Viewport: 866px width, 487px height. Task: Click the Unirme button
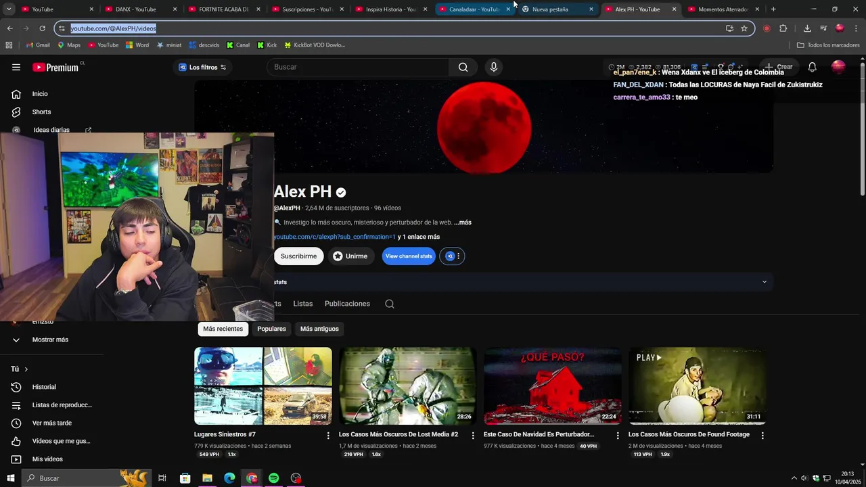point(350,256)
